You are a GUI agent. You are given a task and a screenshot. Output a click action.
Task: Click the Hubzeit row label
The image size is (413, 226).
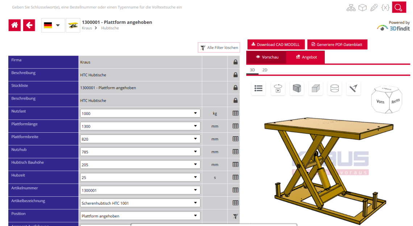pyautogui.click(x=18, y=175)
